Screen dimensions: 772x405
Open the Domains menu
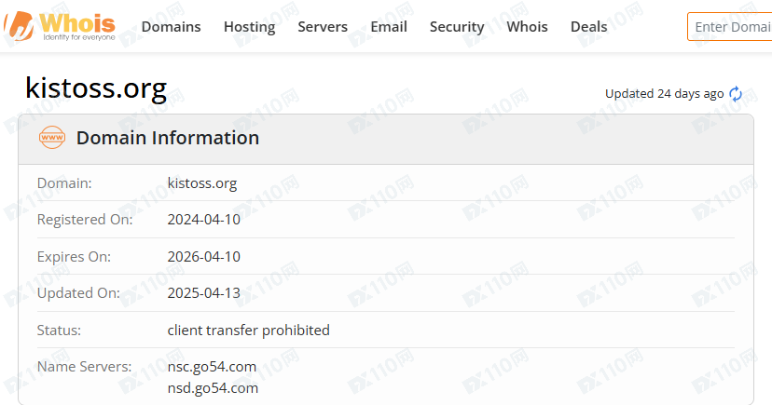pyautogui.click(x=171, y=27)
